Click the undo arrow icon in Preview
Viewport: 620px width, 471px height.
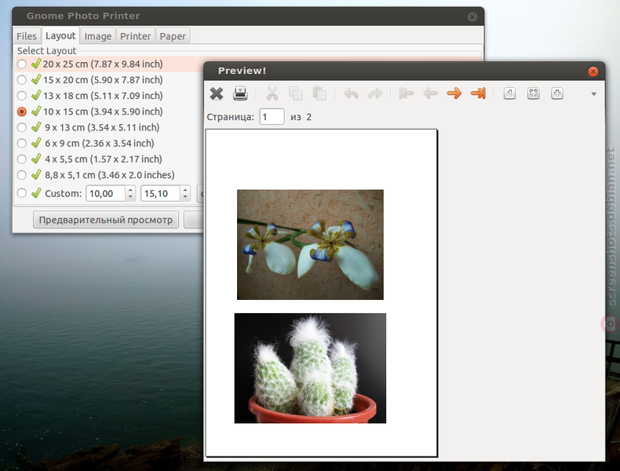point(351,93)
